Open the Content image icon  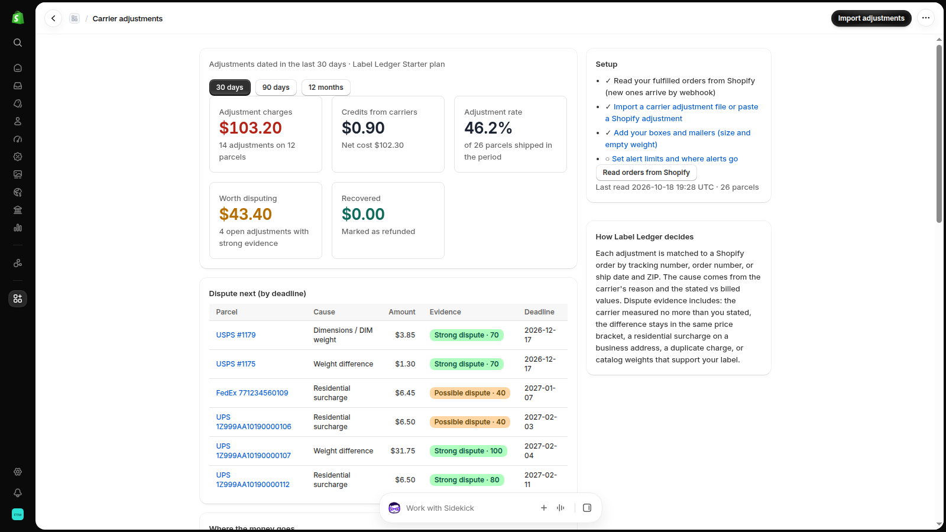coord(18,174)
